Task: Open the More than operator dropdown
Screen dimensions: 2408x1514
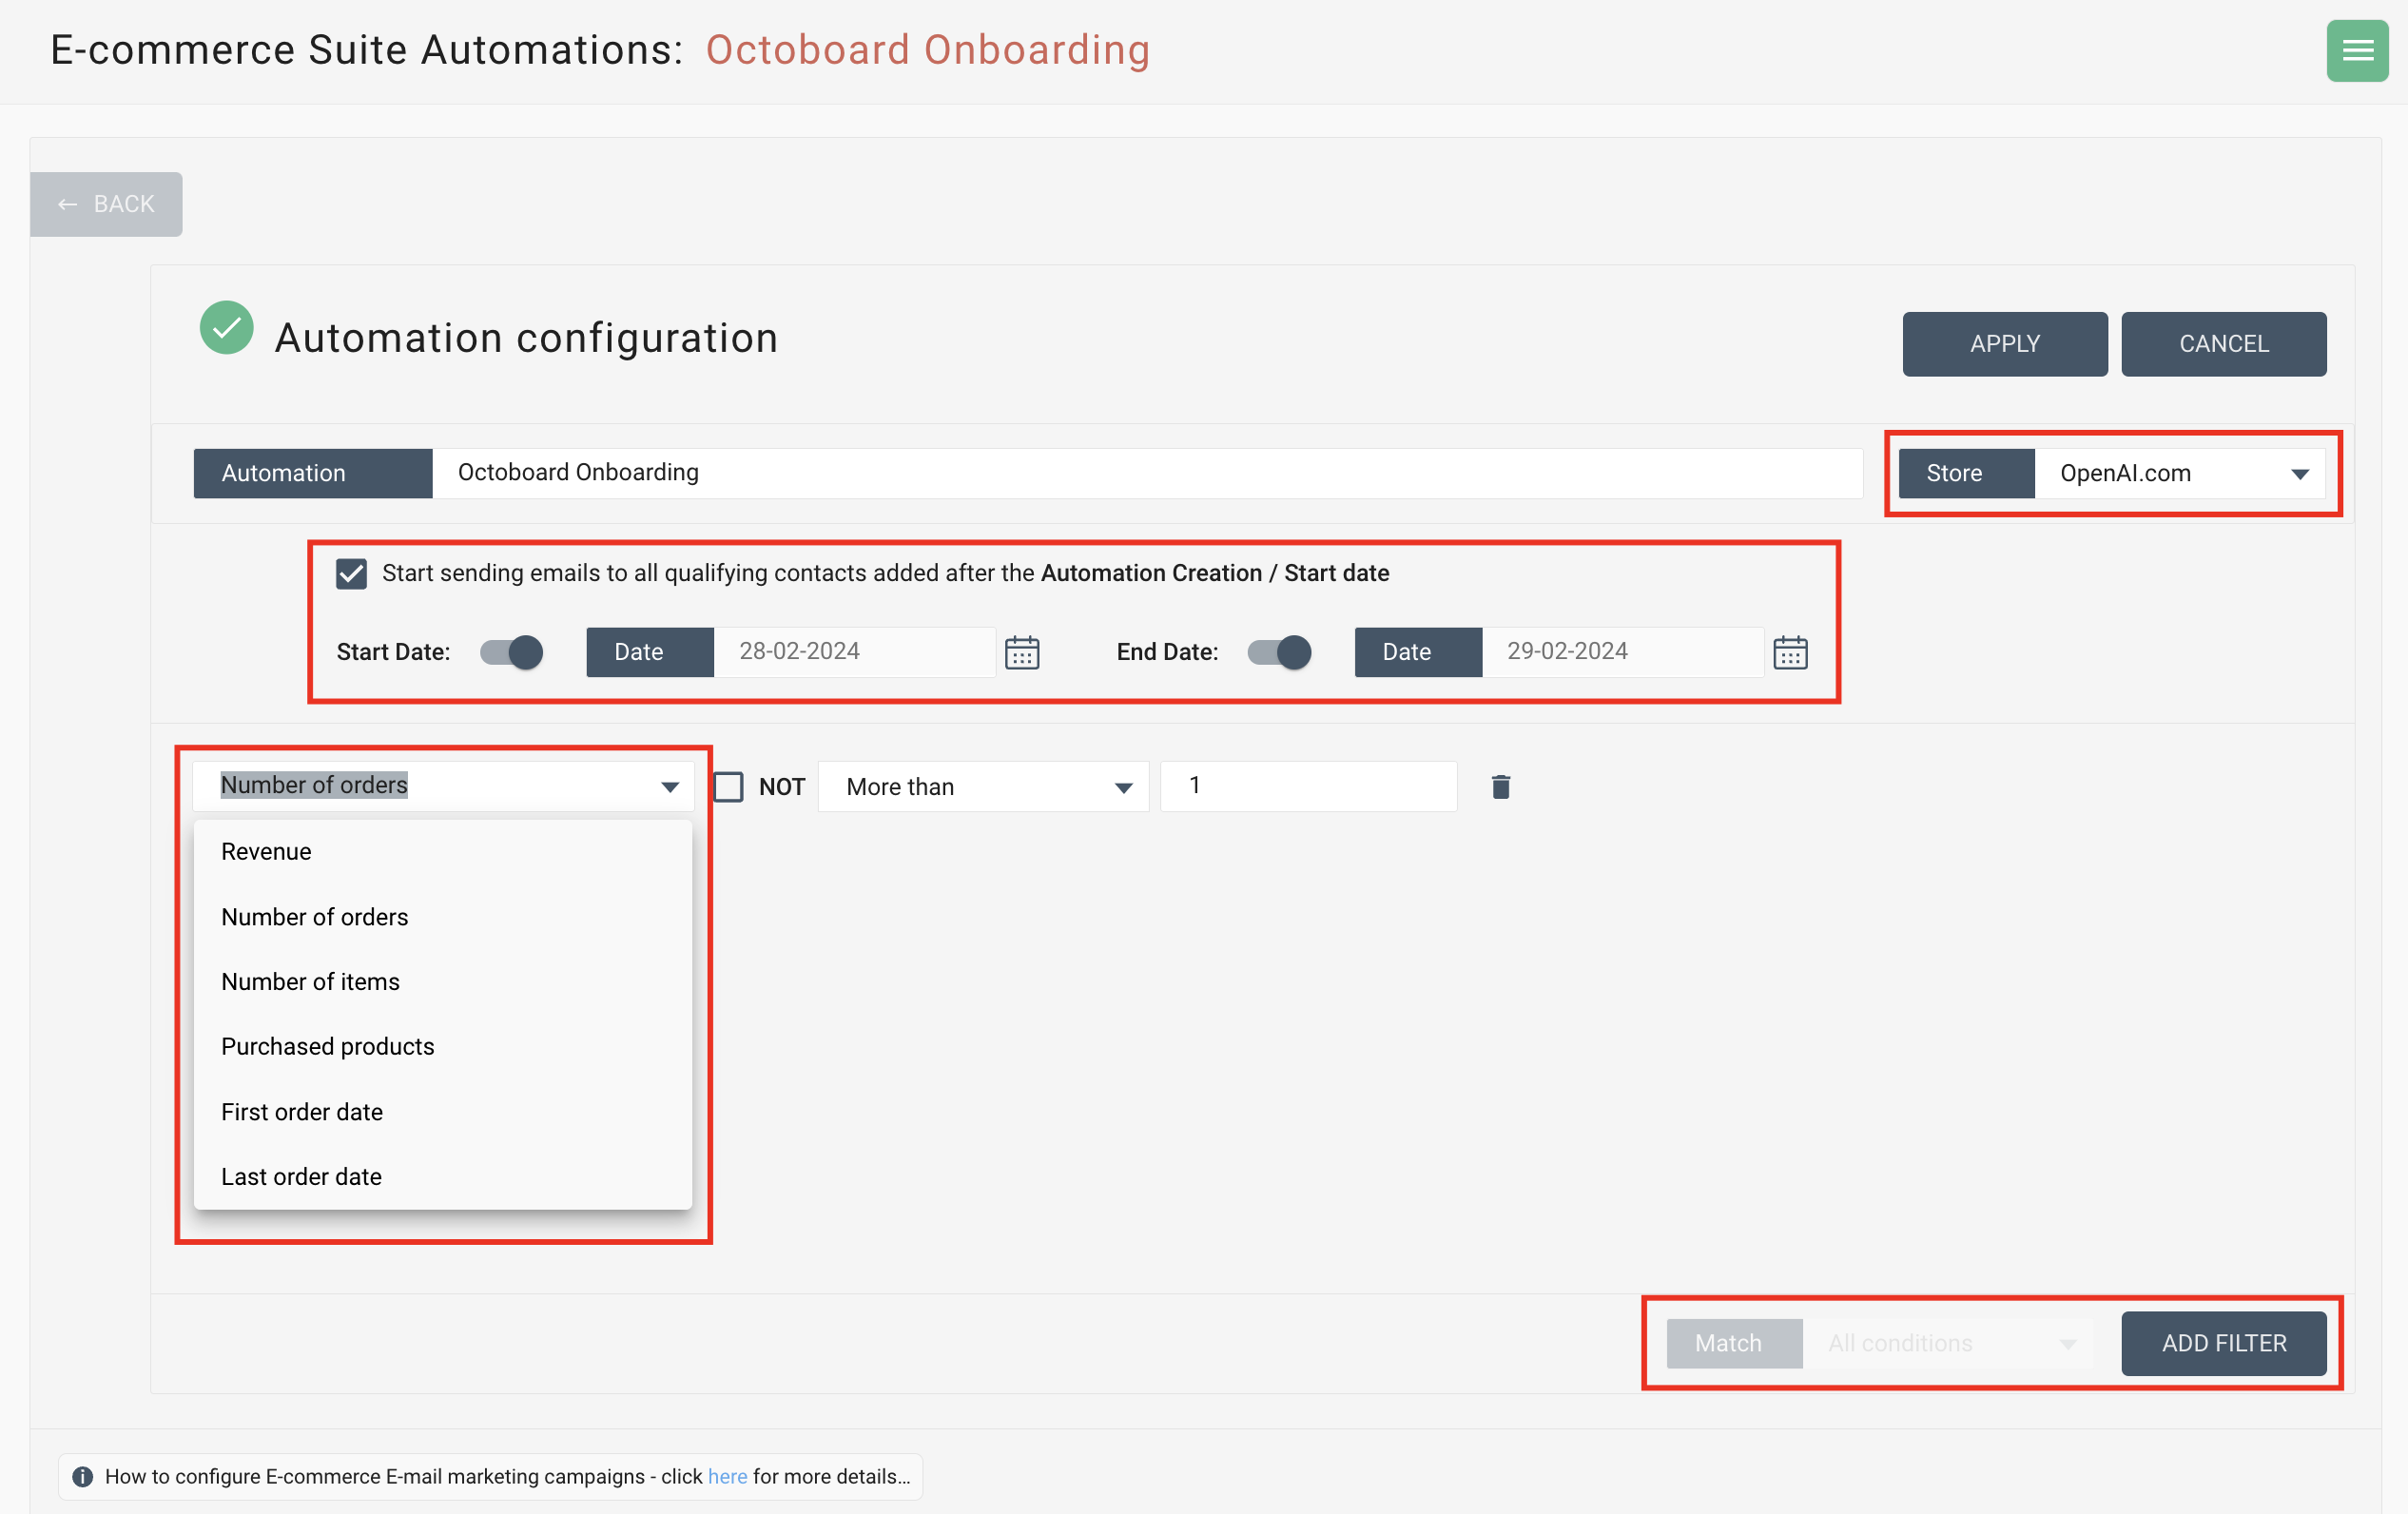Action: pyautogui.click(x=983, y=786)
